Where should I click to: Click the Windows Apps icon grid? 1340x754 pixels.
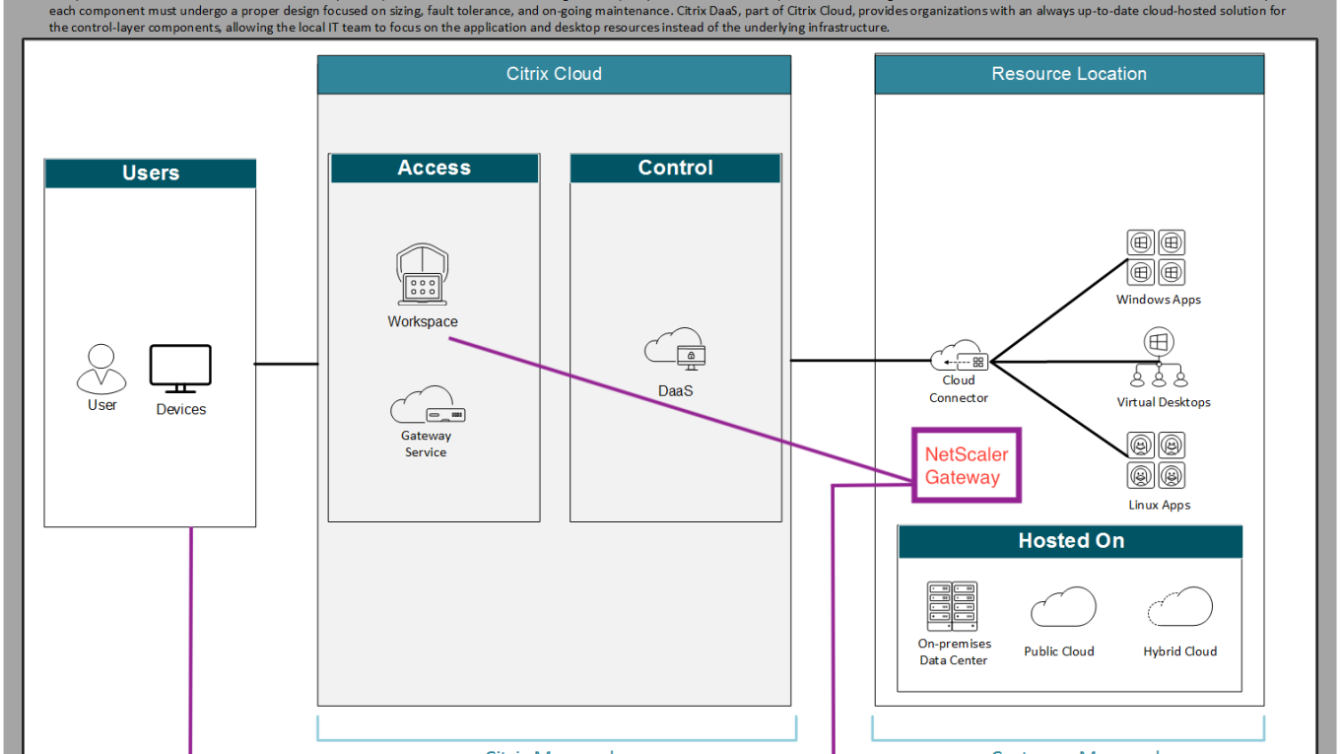(1156, 258)
